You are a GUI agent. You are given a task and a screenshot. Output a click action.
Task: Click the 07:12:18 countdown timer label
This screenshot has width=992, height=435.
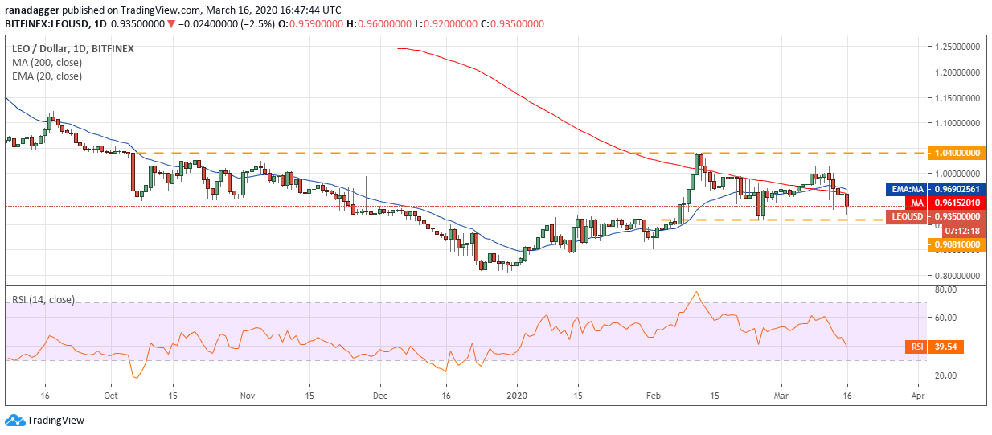957,230
